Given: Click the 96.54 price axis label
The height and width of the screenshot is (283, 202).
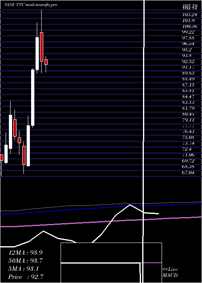Looking at the screenshot, I should [188, 44].
